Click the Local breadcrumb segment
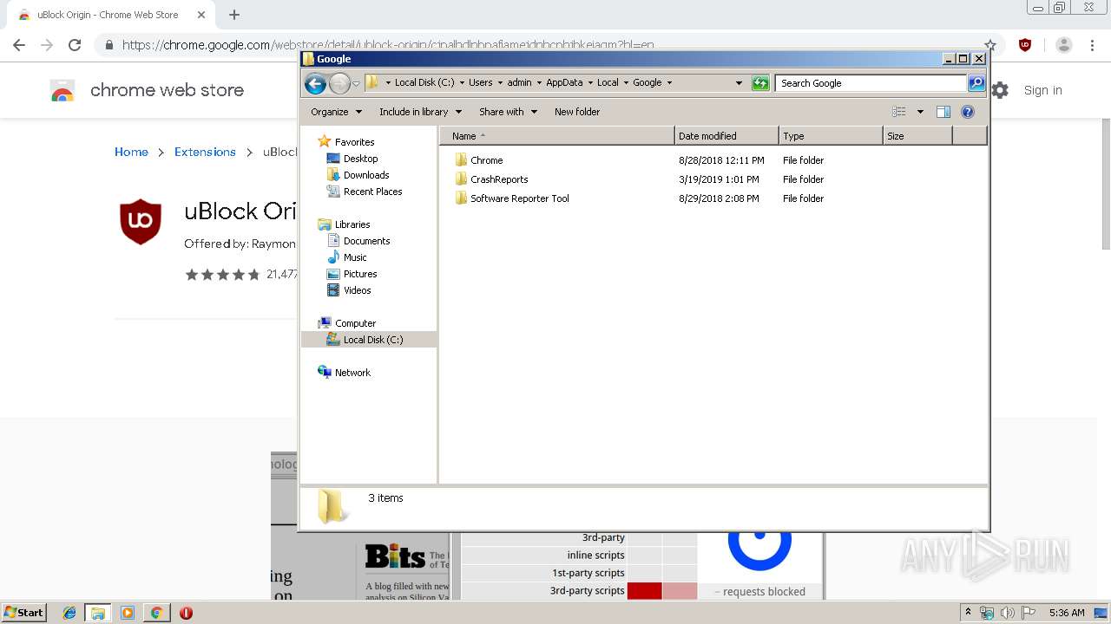The height and width of the screenshot is (624, 1111). pos(608,83)
